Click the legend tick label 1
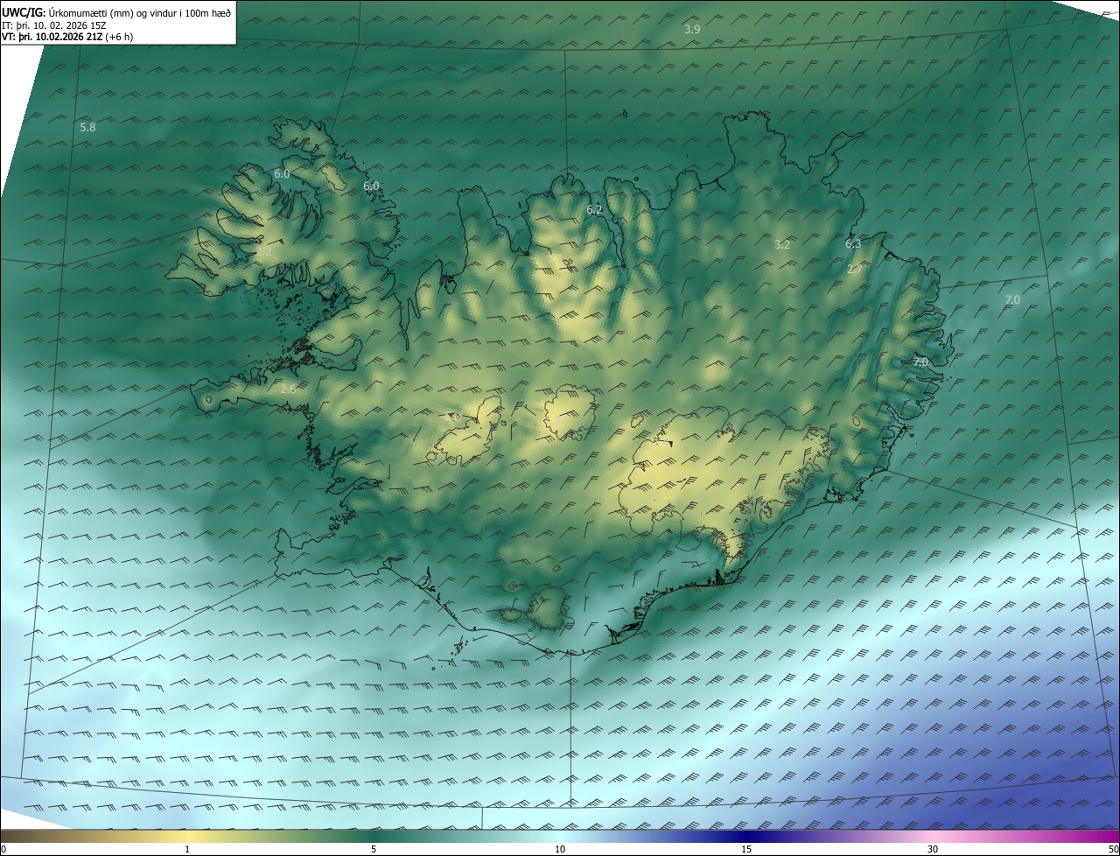The height and width of the screenshot is (856, 1120). click(187, 849)
